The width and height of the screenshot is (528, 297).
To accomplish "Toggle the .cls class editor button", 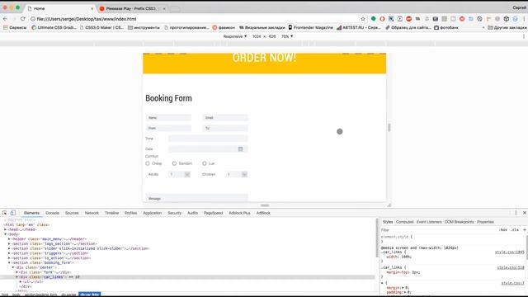I will (x=515, y=229).
